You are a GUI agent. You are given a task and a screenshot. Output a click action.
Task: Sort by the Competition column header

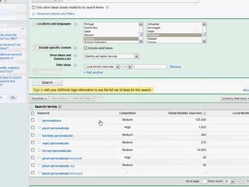128,113
